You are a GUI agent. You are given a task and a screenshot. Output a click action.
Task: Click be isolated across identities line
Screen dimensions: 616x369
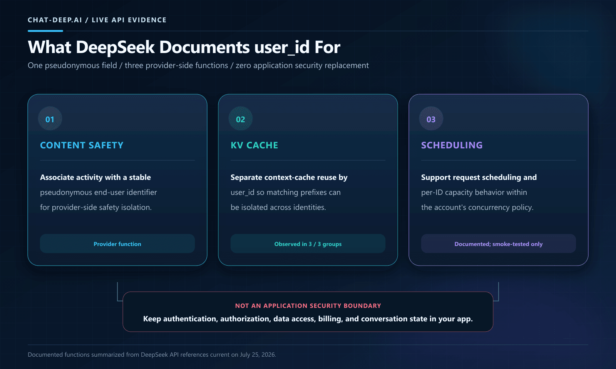(x=278, y=207)
